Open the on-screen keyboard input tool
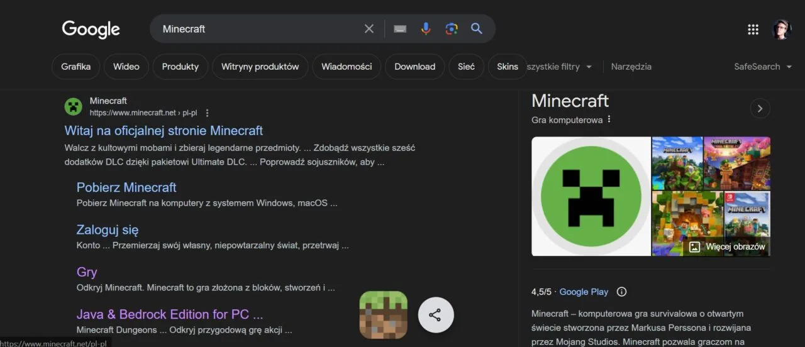The image size is (805, 347). coord(400,29)
